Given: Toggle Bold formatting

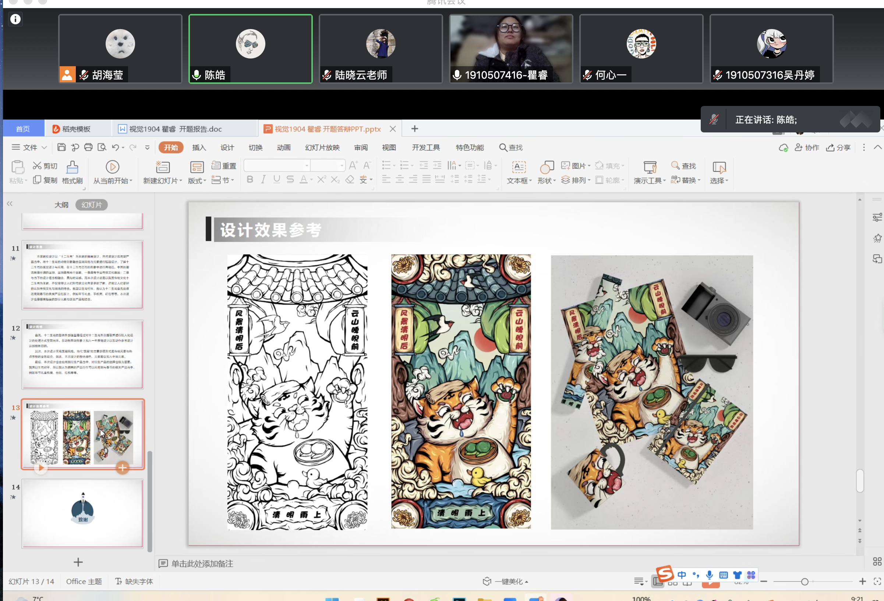Looking at the screenshot, I should pyautogui.click(x=250, y=179).
